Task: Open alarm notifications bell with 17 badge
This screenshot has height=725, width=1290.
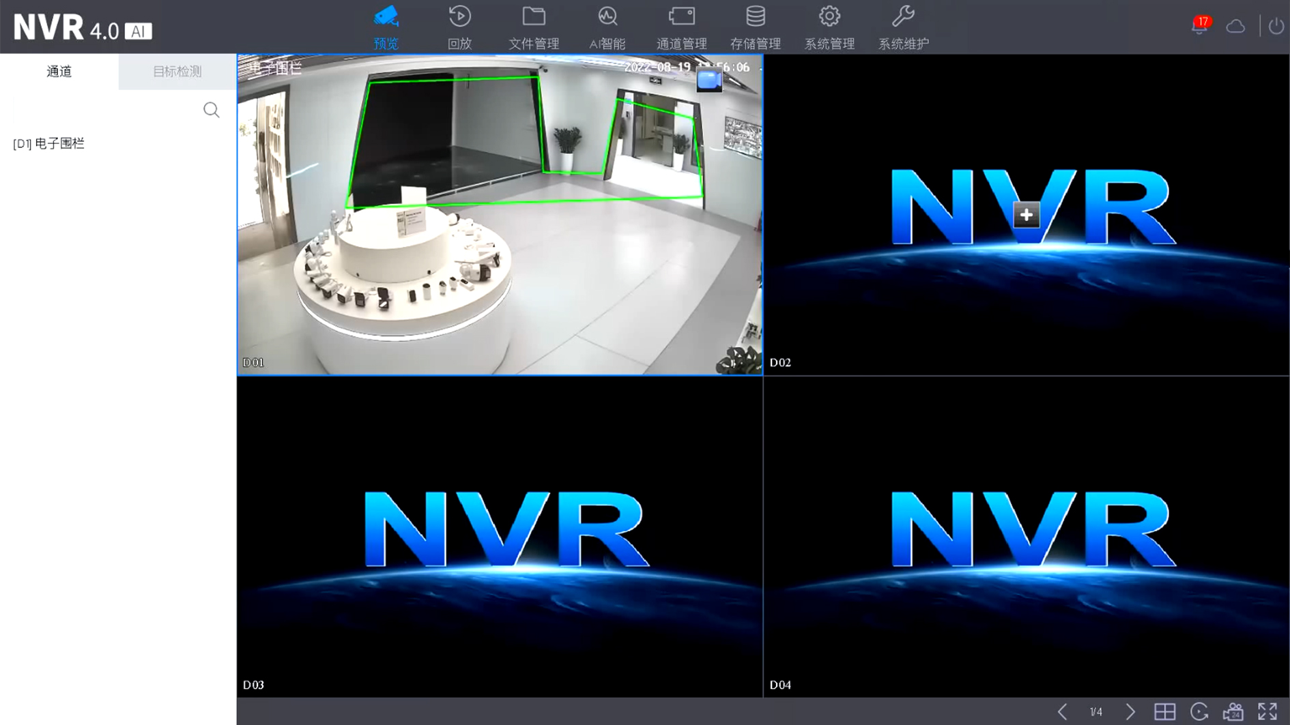Action: pyautogui.click(x=1201, y=25)
